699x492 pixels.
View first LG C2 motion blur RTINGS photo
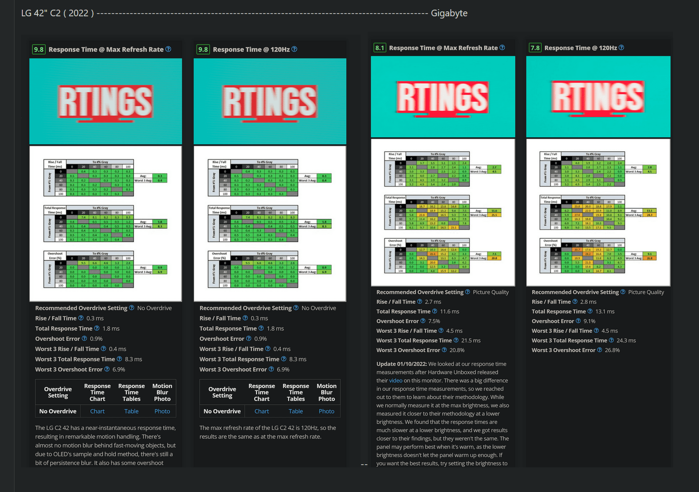(105, 102)
